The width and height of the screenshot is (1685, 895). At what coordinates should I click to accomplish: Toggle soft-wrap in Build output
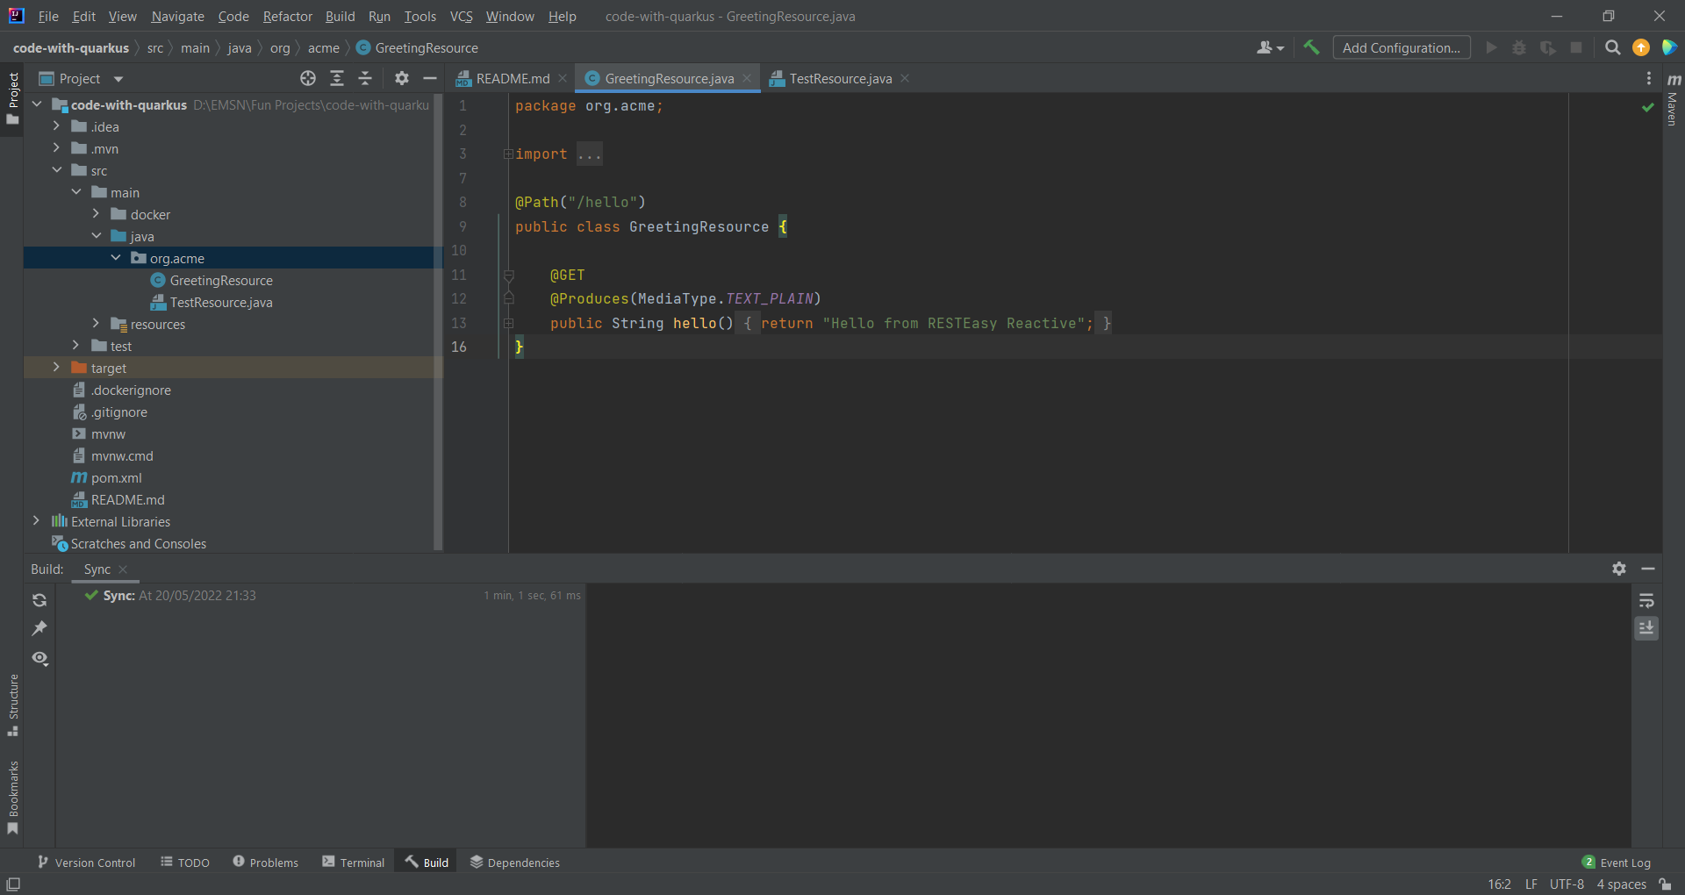tap(1646, 600)
